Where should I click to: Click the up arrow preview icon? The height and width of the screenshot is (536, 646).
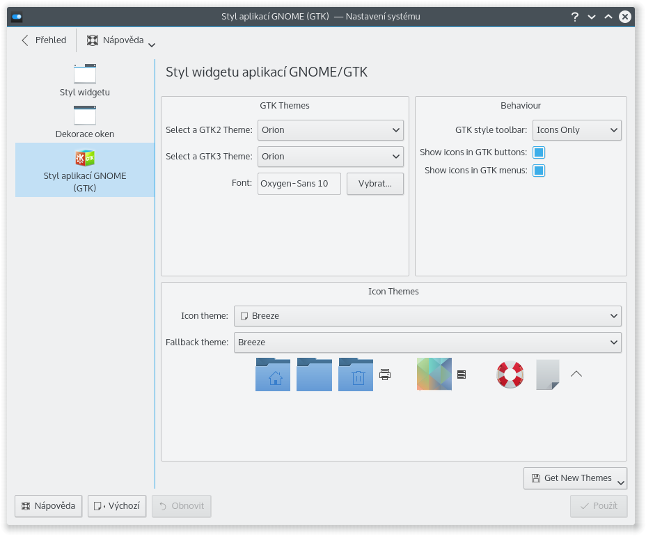(x=576, y=374)
